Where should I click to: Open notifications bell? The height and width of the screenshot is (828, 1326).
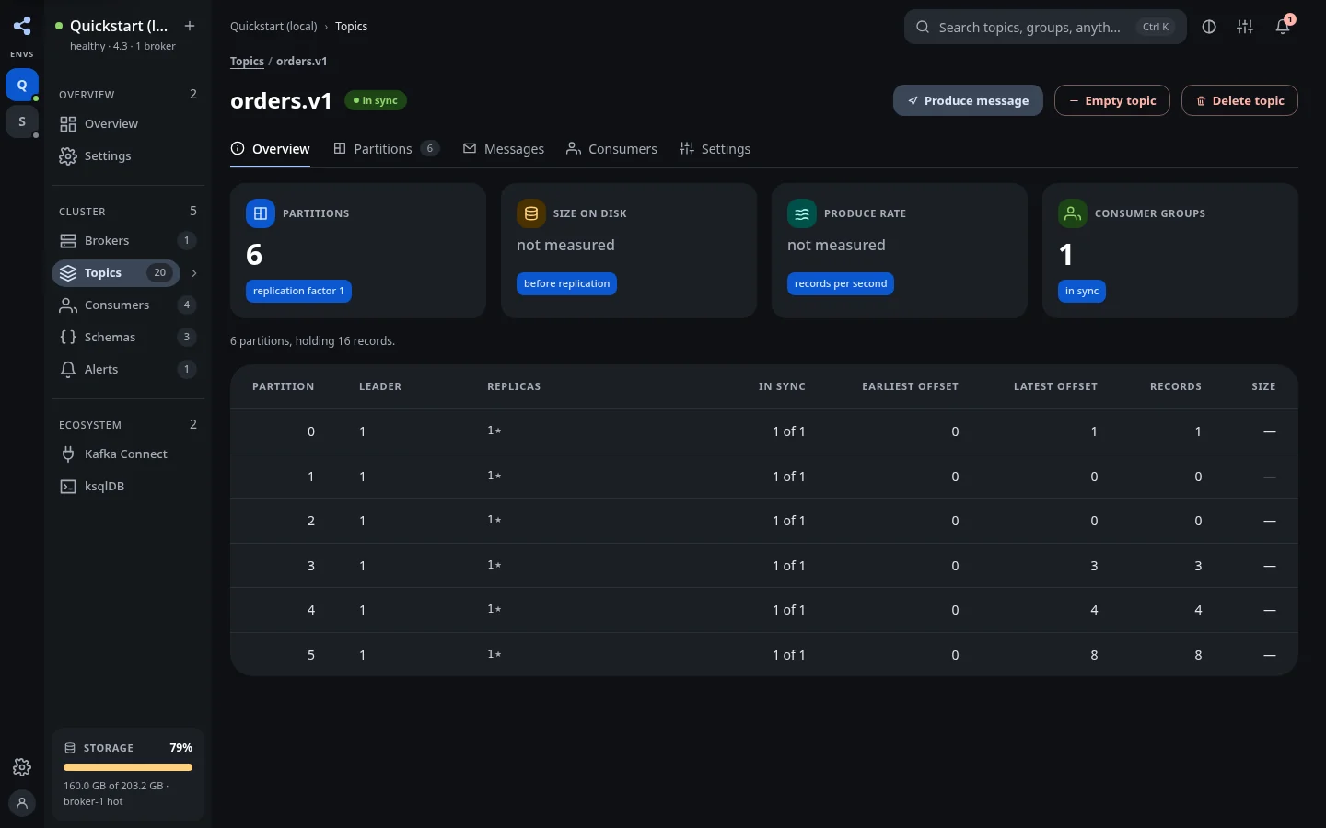(x=1283, y=27)
